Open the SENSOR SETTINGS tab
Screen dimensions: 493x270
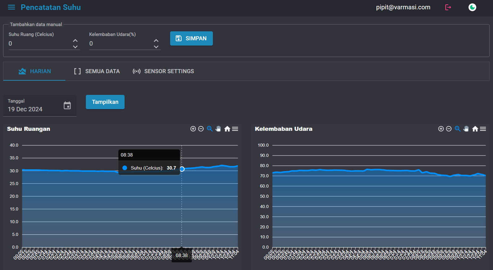[x=163, y=71]
